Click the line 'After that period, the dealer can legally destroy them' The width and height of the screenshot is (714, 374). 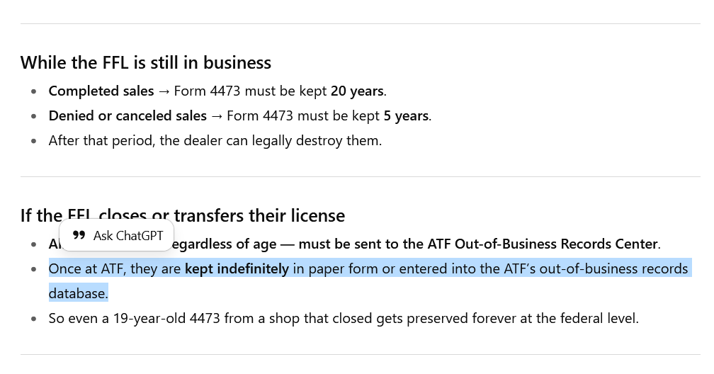tap(215, 141)
